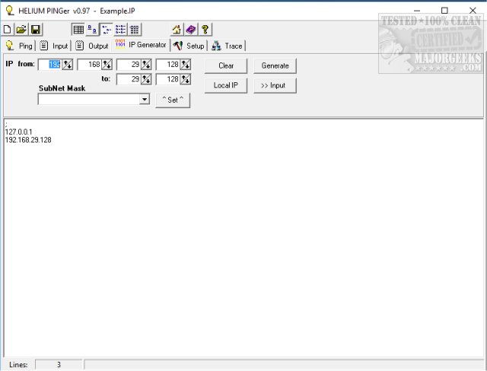487x371 pixels.
Task: Click the to third octet field 29
Action: pos(129,79)
